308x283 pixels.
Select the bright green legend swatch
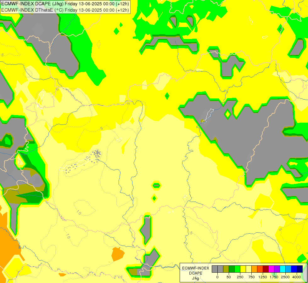[x=238, y=269]
